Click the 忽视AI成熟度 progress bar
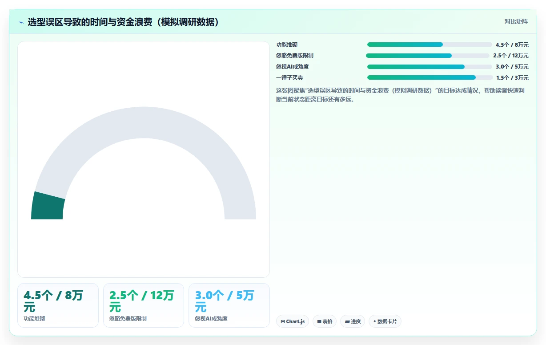The image size is (546, 345). pos(430,67)
